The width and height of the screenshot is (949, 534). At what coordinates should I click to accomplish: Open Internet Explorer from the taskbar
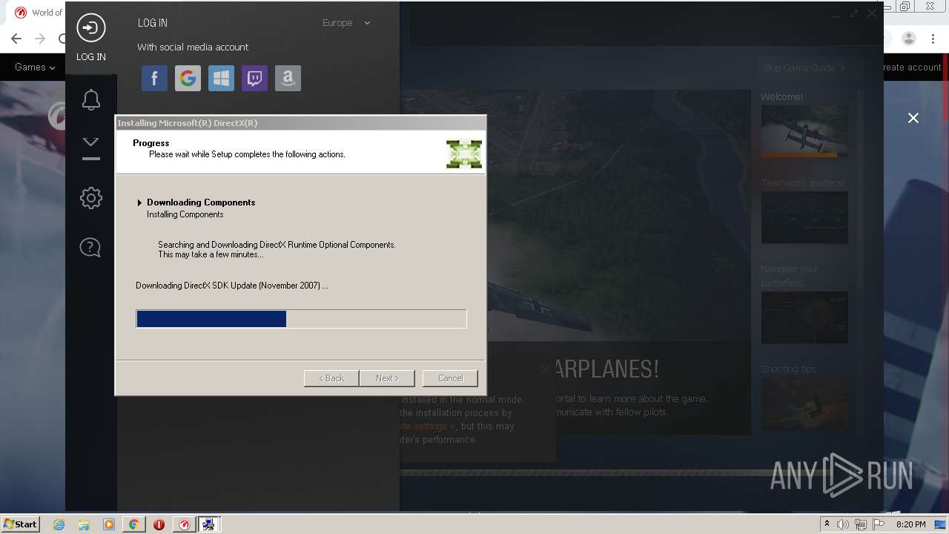click(x=59, y=524)
